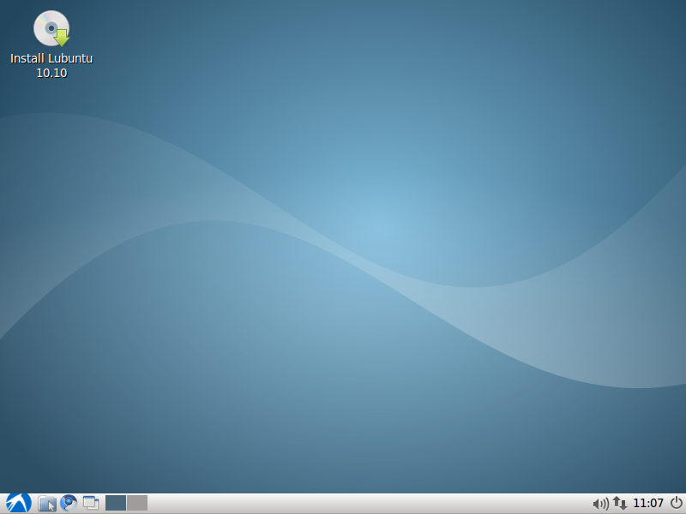Click the green arrow on installer disc
Viewport: 686px width, 514px height.
tap(61, 38)
